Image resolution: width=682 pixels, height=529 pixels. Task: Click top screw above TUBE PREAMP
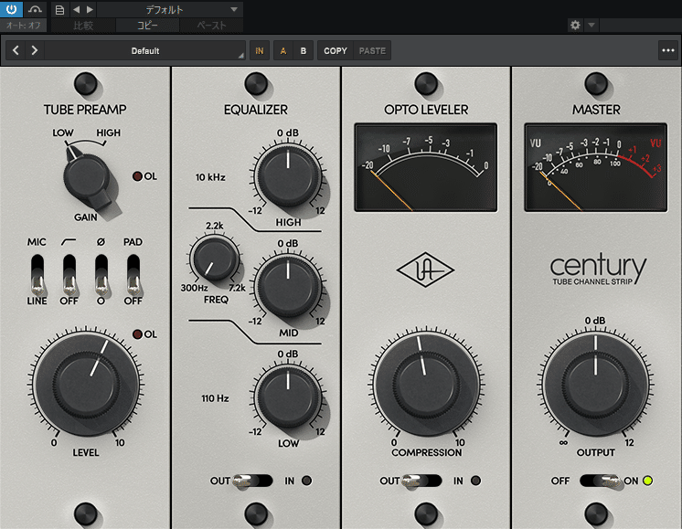pyautogui.click(x=86, y=84)
